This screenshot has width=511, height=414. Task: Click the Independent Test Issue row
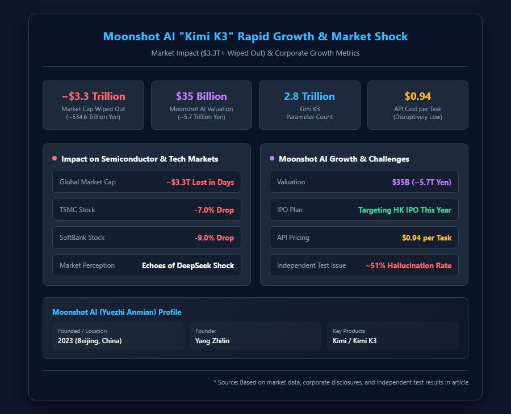point(364,265)
